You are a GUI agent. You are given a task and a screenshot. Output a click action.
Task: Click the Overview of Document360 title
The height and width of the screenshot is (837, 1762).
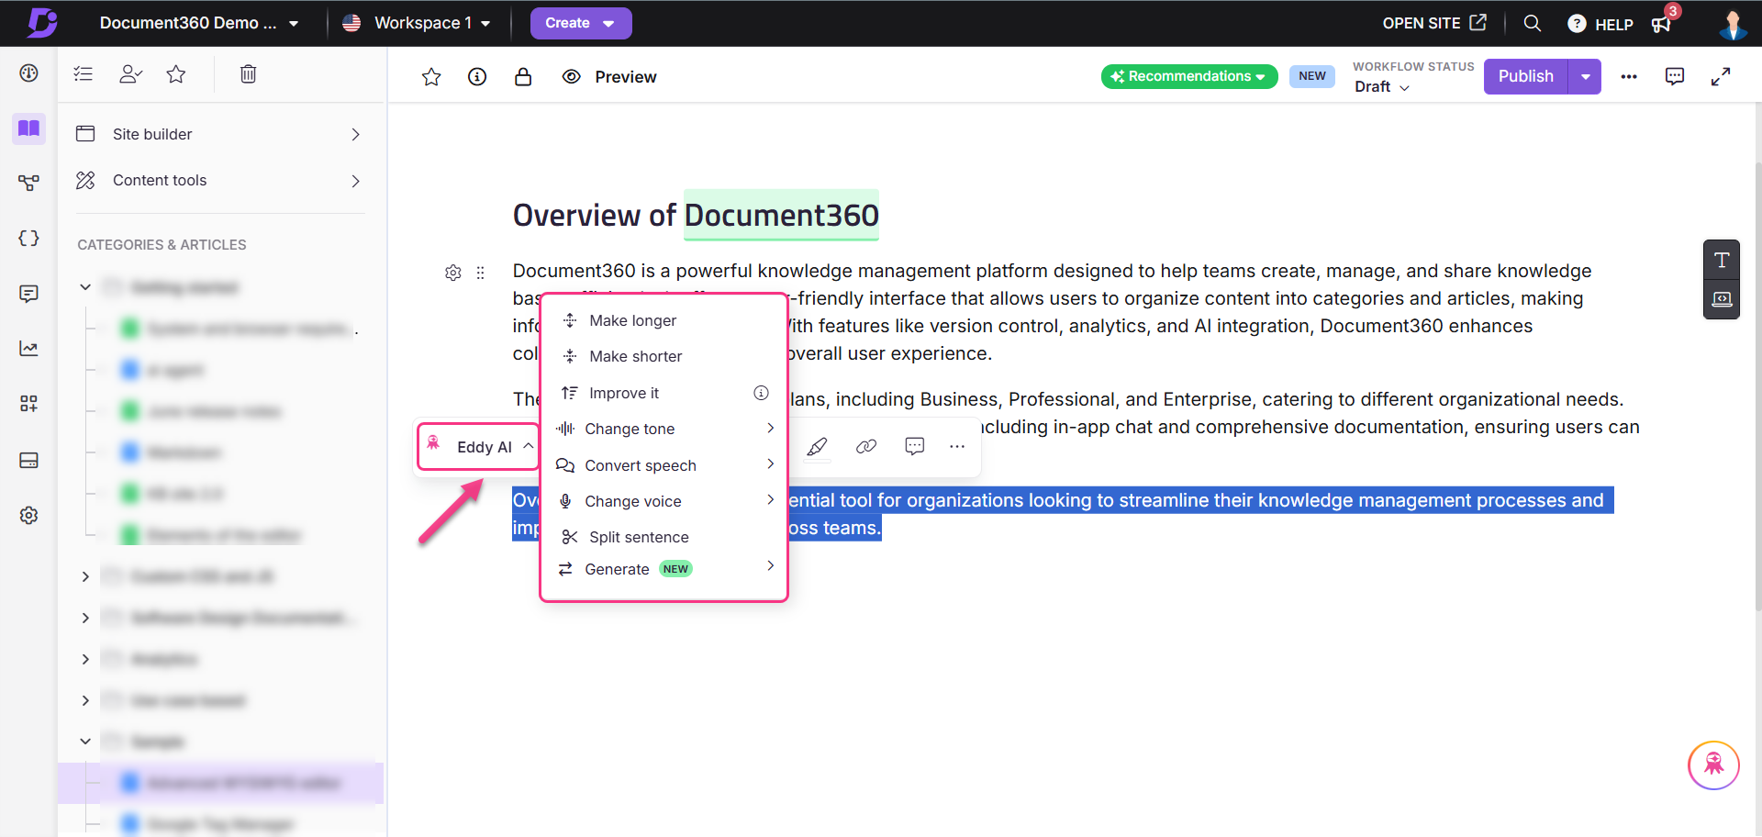696,216
